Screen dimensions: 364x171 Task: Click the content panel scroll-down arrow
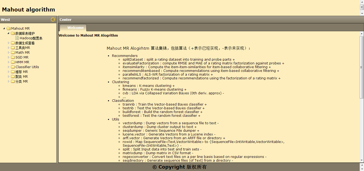click(362, 160)
